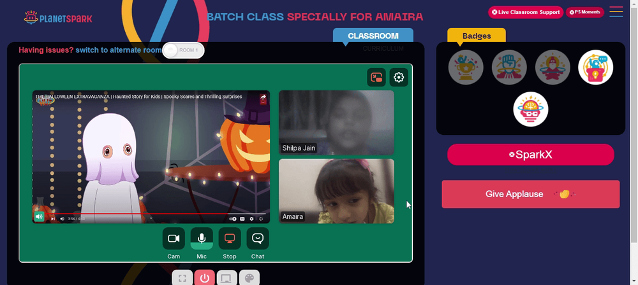The width and height of the screenshot is (638, 285).
Task: Open the color palette theme icon
Action: click(249, 278)
